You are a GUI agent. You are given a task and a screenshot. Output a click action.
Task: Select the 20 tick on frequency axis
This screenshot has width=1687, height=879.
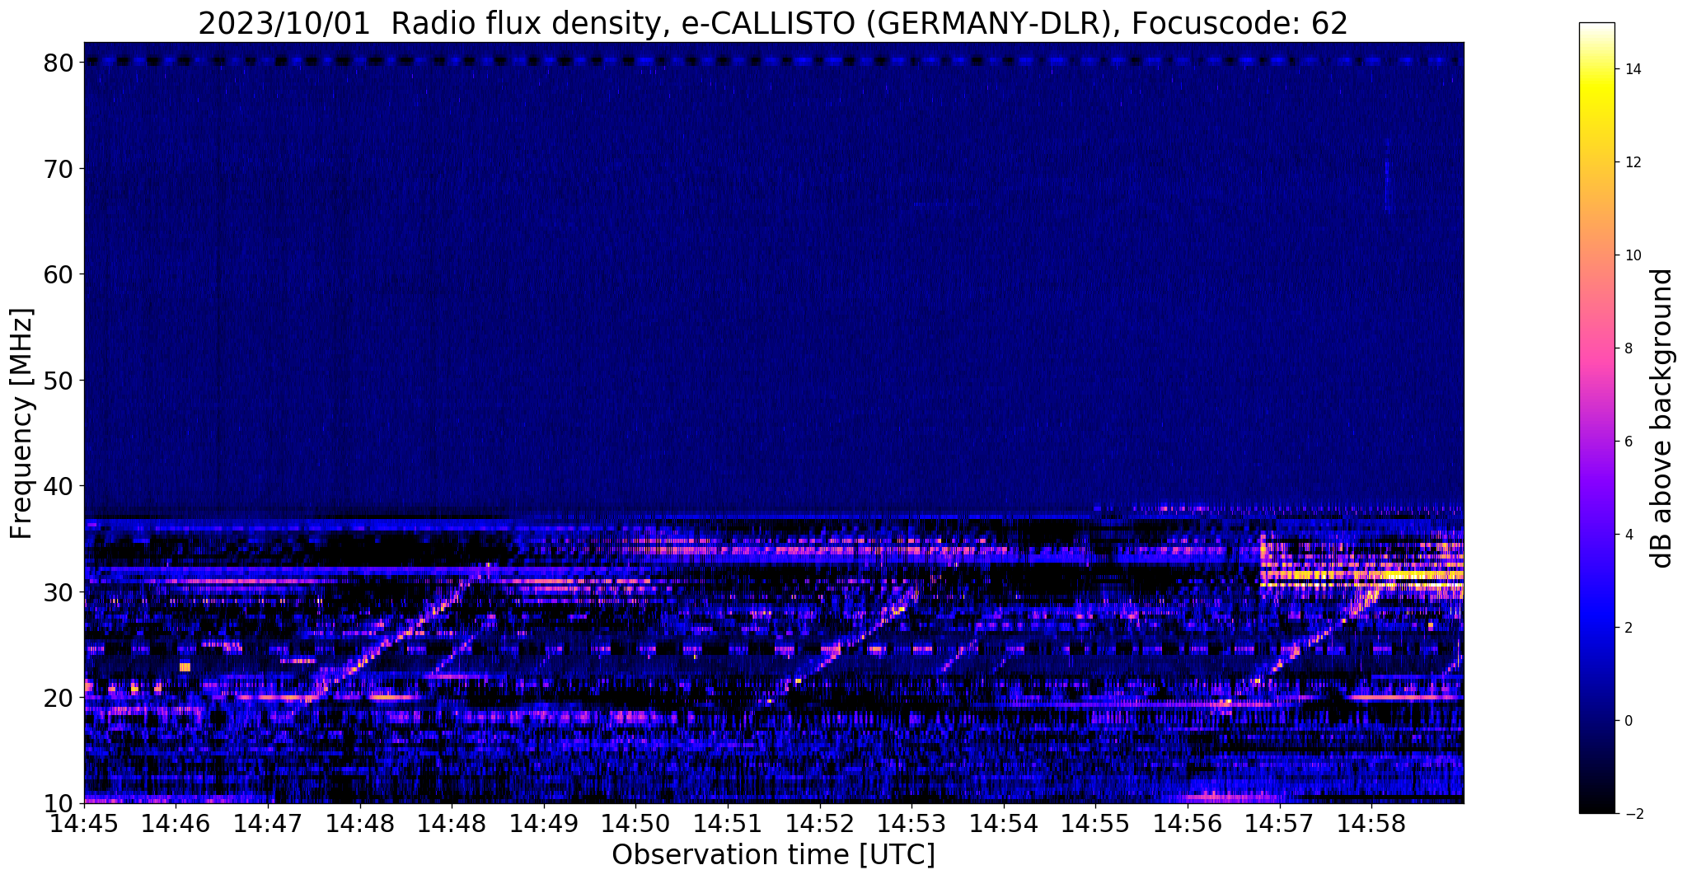pos(59,698)
